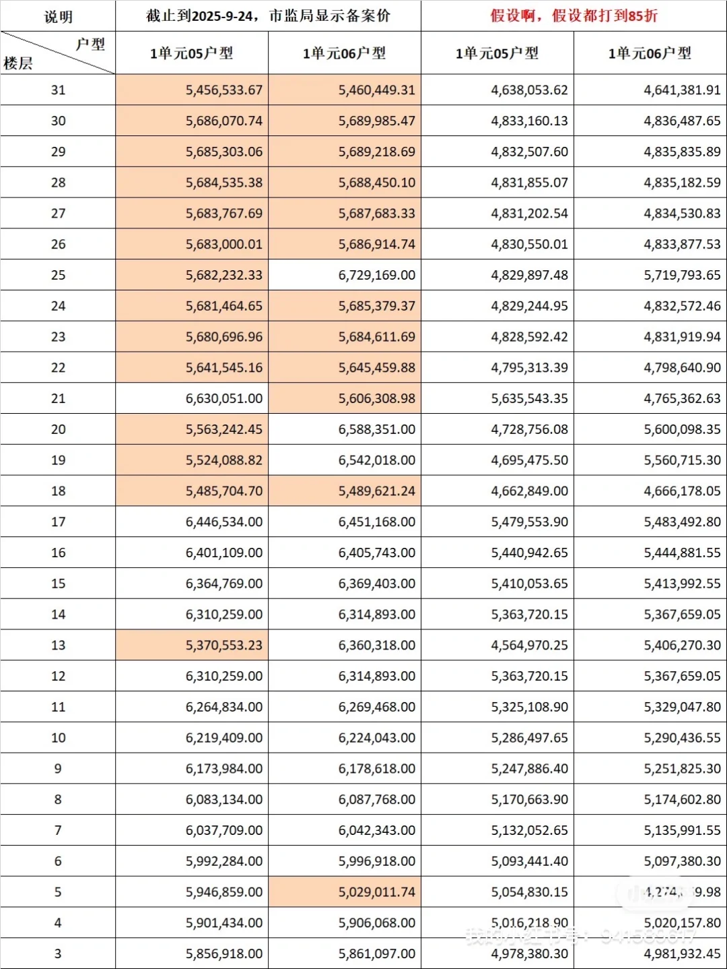Click floor label 22
Viewport: 727px width, 969px height.
pyautogui.click(x=58, y=368)
